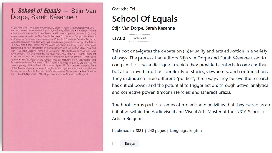The height and width of the screenshot is (153, 272).
Task: Click the dotted separator before Language
Action: (x=168, y=131)
